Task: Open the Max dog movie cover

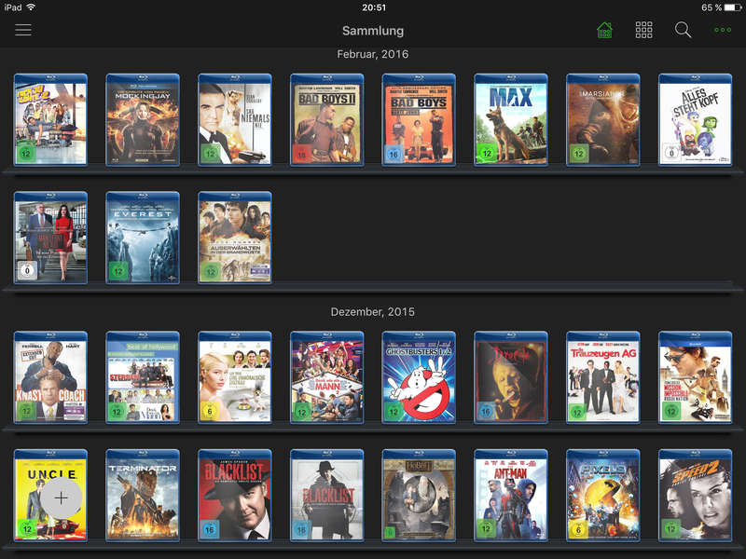Action: tap(511, 120)
